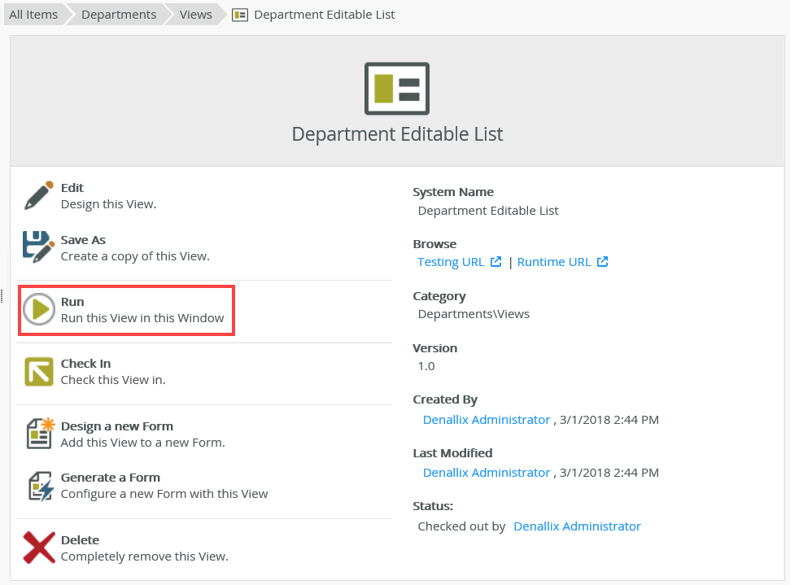Click the Checked out by Denallix Administrator link
This screenshot has width=790, height=585.
[577, 526]
